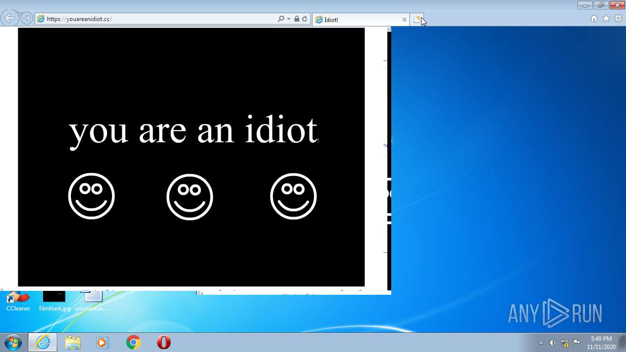Screen dimensions: 626x352
Task: Click the right smiley face
Action: pyautogui.click(x=293, y=197)
